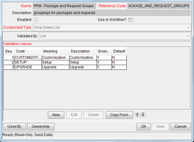Check the Use in Workflow checkbox
Viewport: 194px width, 142px height.
tap(130, 20)
